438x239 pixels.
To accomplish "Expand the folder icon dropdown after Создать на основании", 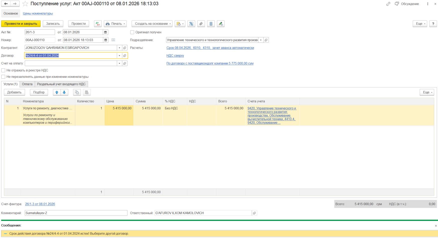I will point(180,24).
